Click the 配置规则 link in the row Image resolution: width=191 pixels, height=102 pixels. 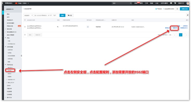pyautogui.click(x=175, y=28)
